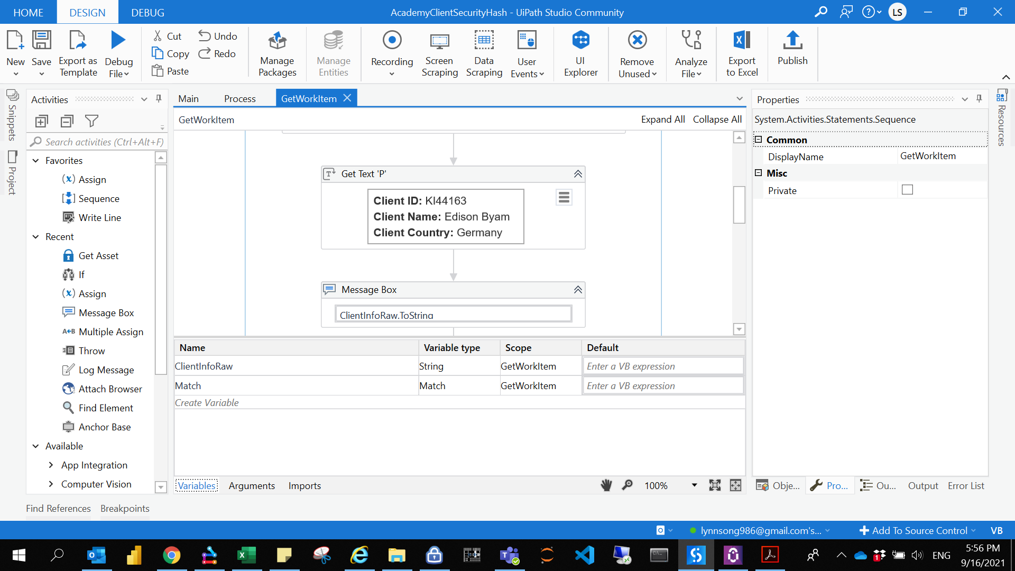
Task: Open Outlook from the taskbar
Action: tap(96, 555)
